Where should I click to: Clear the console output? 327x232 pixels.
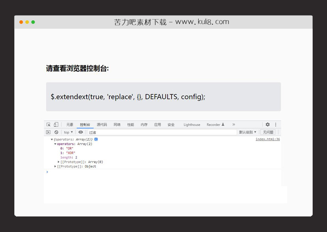click(56, 132)
